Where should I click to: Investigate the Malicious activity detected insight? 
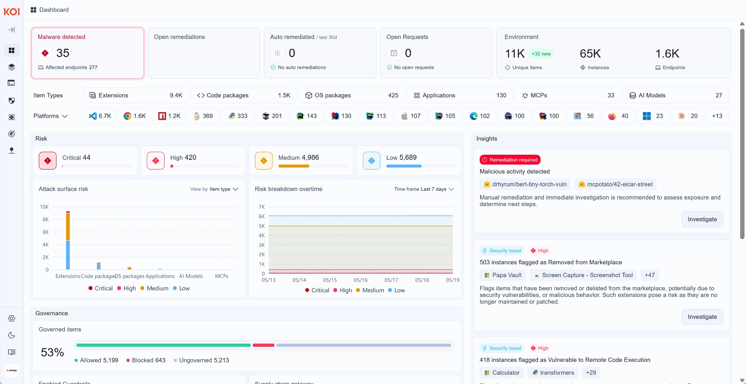click(x=702, y=219)
